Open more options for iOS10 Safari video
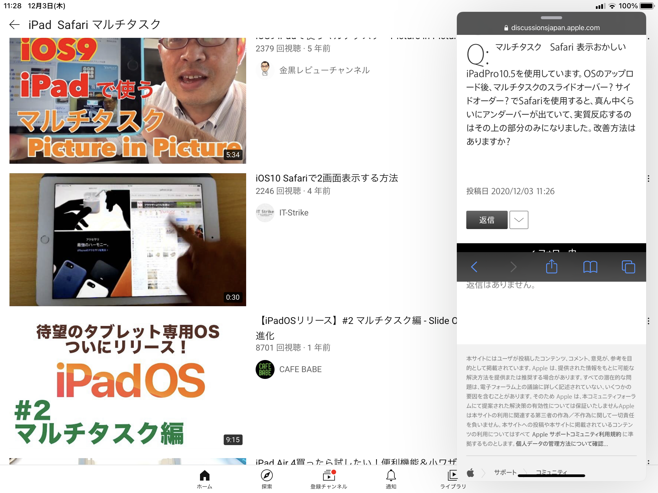This screenshot has width=658, height=493. click(x=649, y=178)
